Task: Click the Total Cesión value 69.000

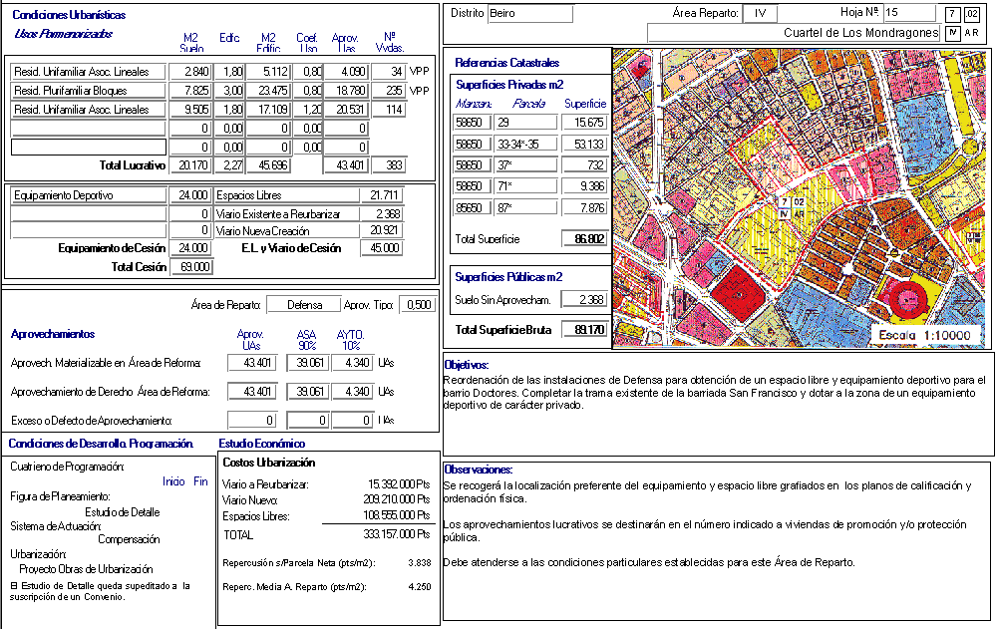Action: coord(189,266)
